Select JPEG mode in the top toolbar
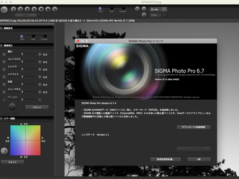 click(100, 8)
